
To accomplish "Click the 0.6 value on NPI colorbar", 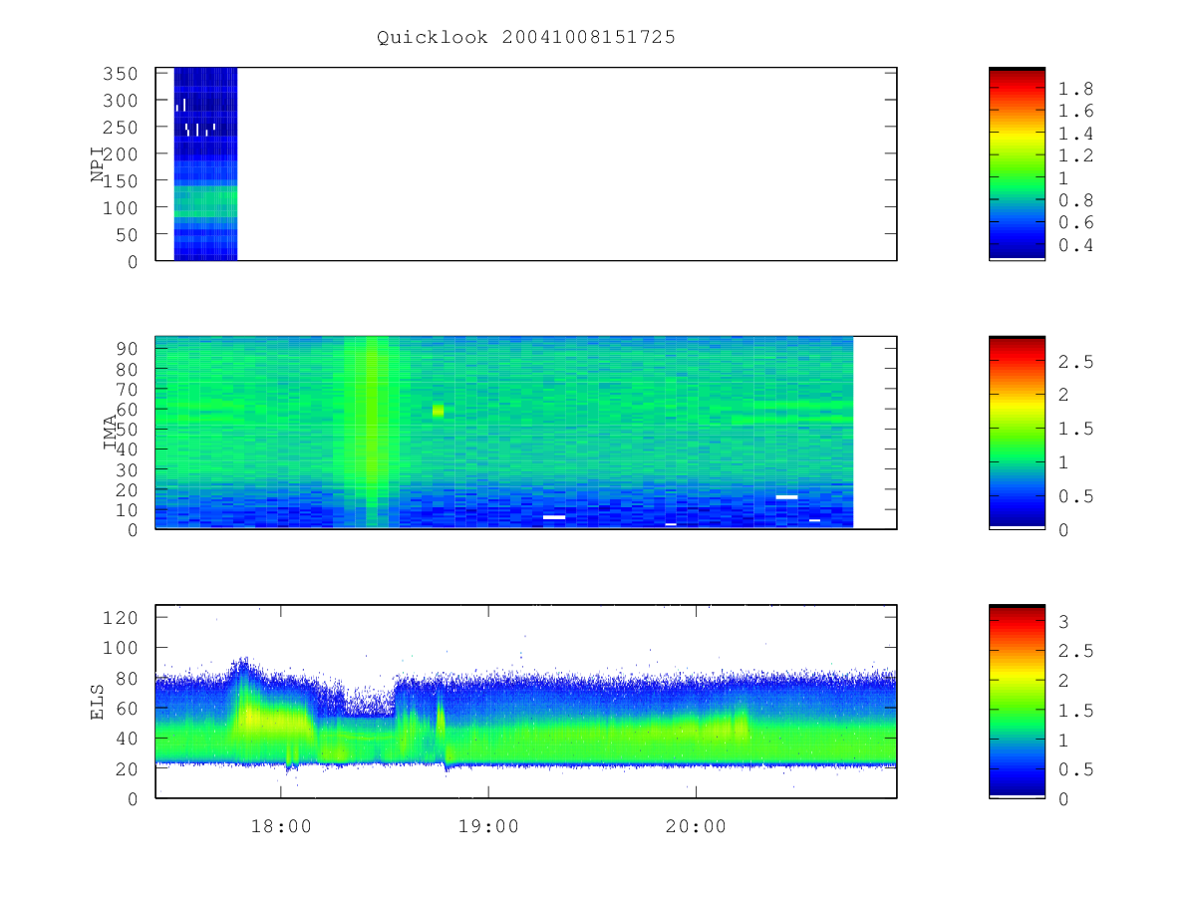I will [1075, 222].
